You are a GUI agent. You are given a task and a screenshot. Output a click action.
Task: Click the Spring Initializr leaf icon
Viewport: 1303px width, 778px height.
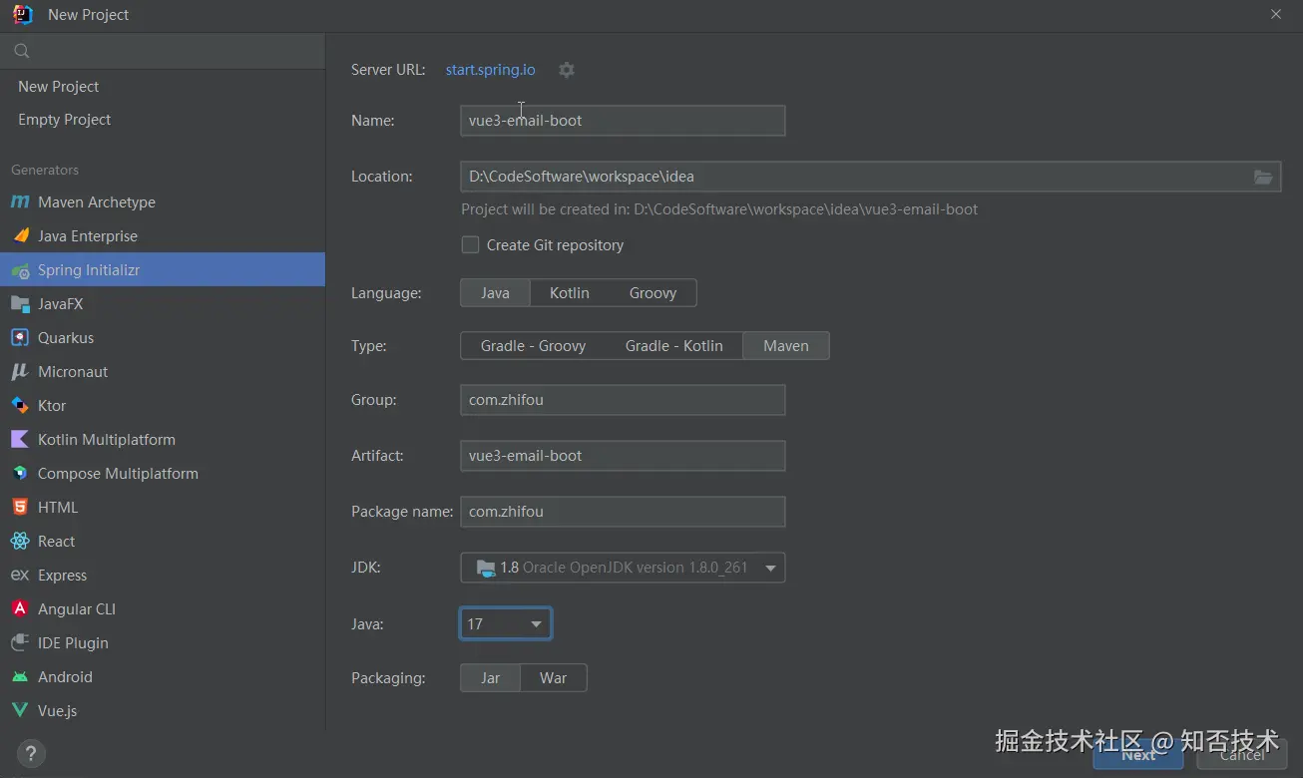point(20,270)
